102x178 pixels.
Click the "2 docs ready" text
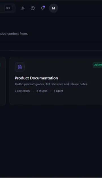(x=22, y=91)
